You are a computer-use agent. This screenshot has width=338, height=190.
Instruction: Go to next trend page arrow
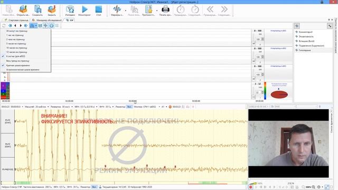[21, 26]
